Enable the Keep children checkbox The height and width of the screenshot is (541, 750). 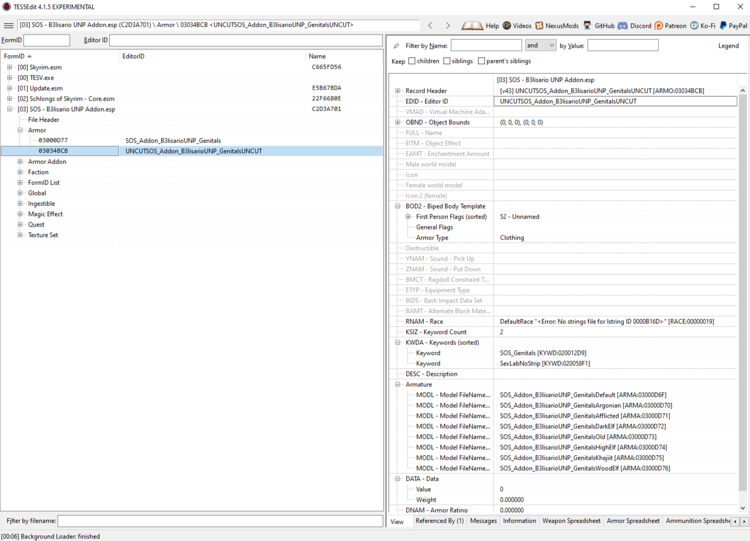click(x=412, y=61)
